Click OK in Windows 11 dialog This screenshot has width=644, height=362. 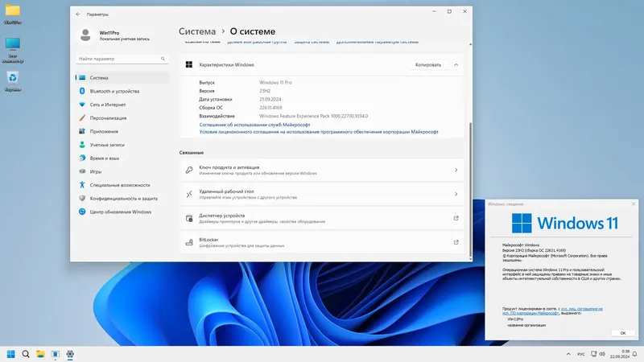(622, 333)
